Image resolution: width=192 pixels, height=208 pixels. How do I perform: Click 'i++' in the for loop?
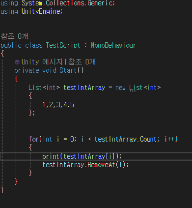tap(169, 139)
